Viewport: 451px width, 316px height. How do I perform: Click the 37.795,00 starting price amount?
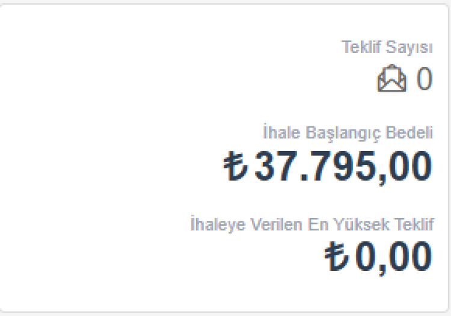coord(343,166)
